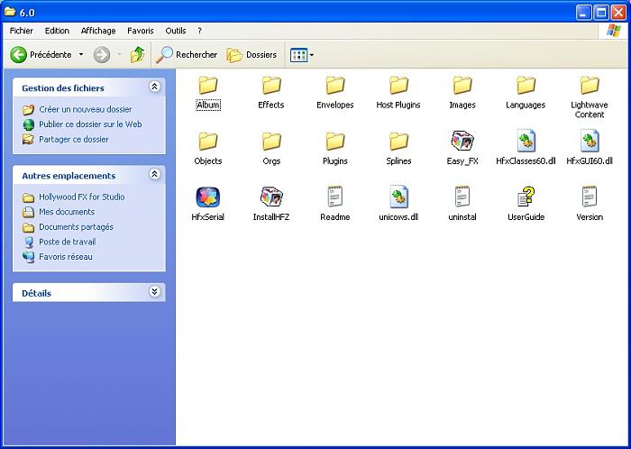Viewport: 631px width, 449px height.
Task: Go back with the Précédente button
Action: tap(41, 55)
